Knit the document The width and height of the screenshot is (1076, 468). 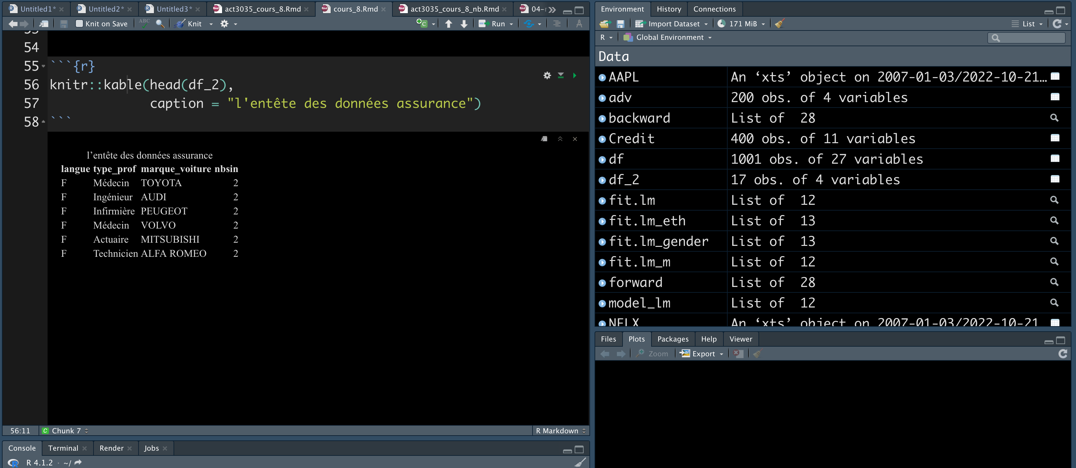[x=189, y=24]
